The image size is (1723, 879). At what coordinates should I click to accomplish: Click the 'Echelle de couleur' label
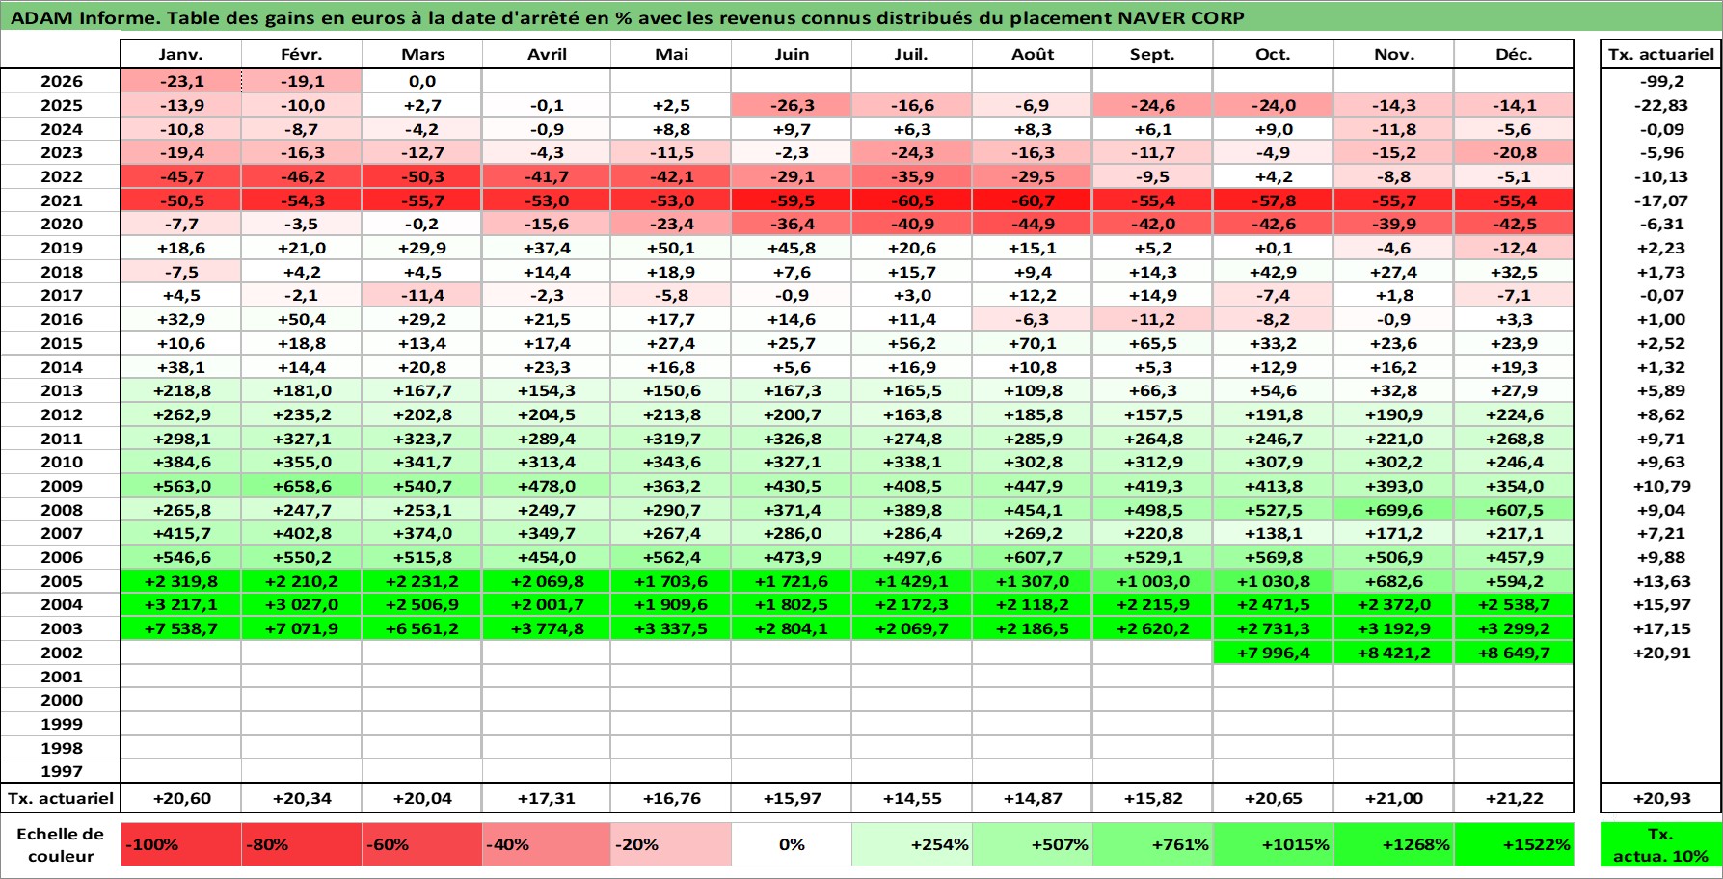(x=61, y=844)
